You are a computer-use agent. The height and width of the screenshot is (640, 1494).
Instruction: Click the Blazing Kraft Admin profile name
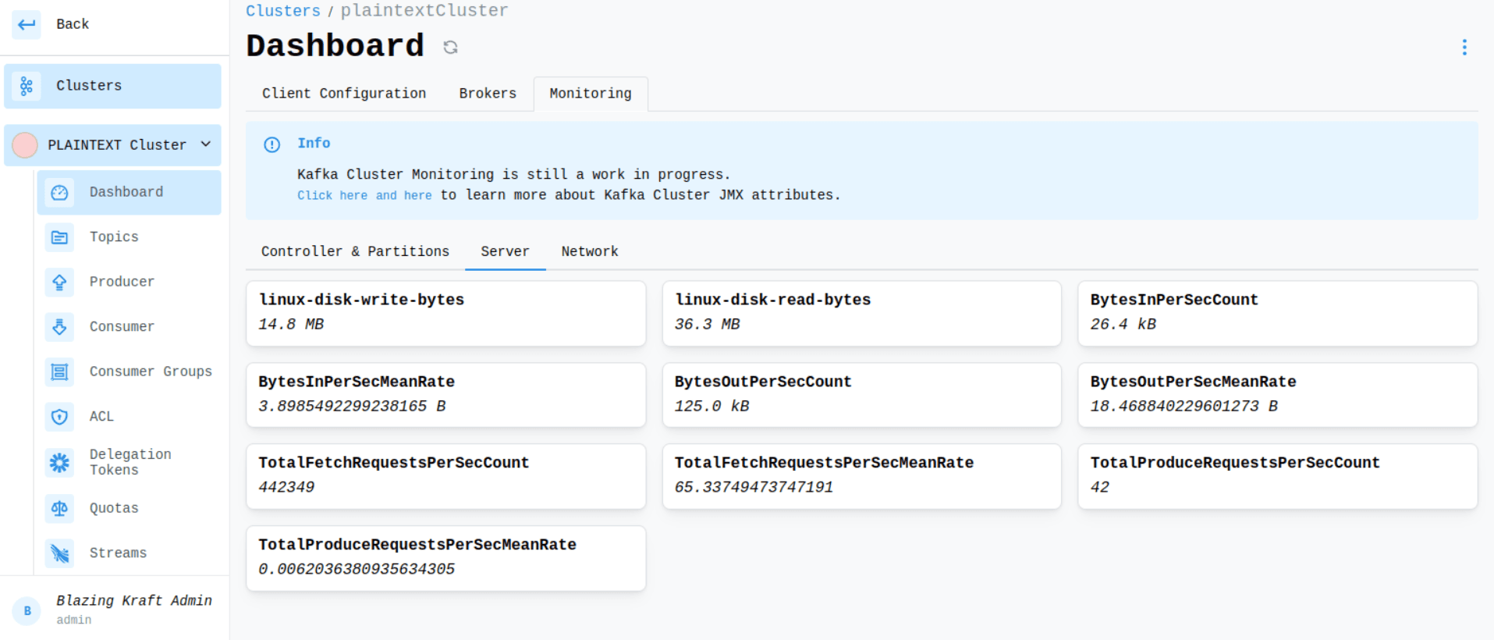(x=134, y=600)
